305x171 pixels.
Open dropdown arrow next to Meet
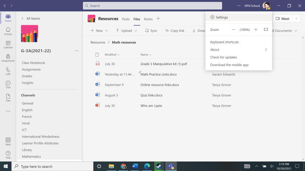pyautogui.click(x=296, y=19)
